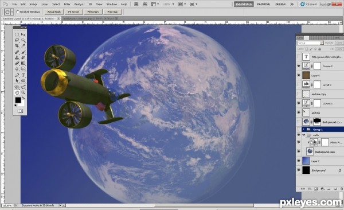Expand the Group 1 folder
Screen dimensions: 344x210
[304, 129]
